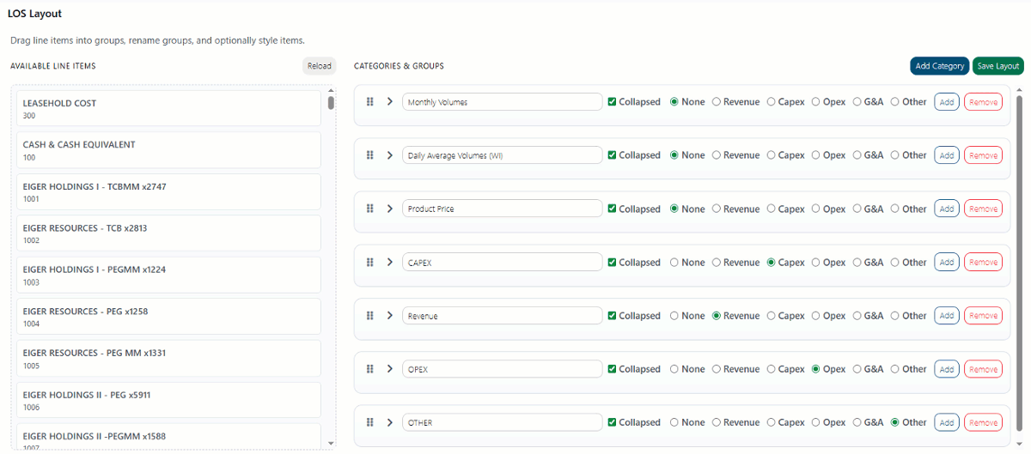Uncheck Collapsed for Daily Average Volumes

[x=612, y=155]
